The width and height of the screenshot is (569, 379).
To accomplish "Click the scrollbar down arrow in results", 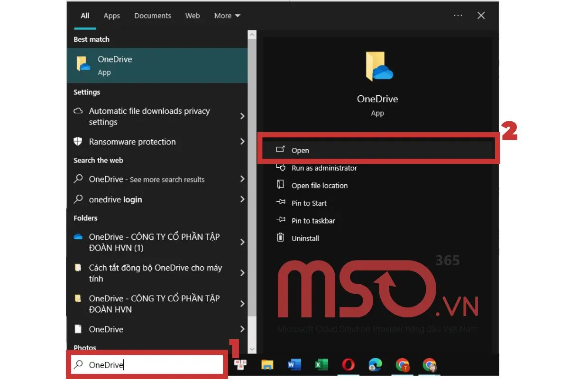I will 252,349.
